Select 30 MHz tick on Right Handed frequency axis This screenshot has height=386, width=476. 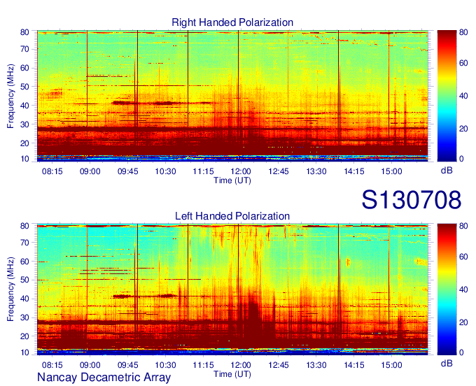click(24, 124)
